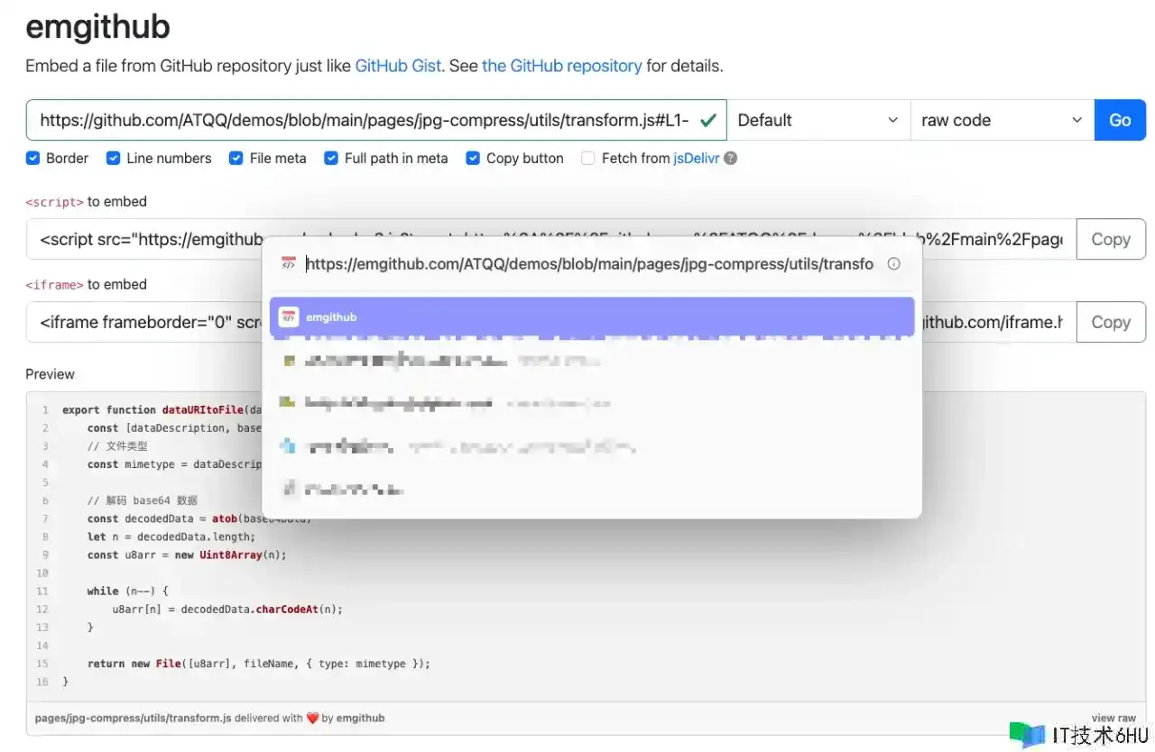
Task: Click the emgithub link in the preview footer
Action: 360,718
